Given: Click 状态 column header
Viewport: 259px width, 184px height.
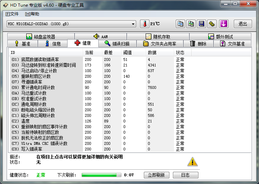Looking at the screenshot, I should point(182,52).
